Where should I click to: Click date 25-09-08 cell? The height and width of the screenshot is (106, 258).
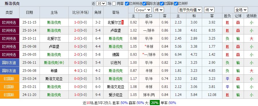[x=30, y=47]
